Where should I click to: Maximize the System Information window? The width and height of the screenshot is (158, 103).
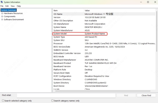click(x=148, y=2)
